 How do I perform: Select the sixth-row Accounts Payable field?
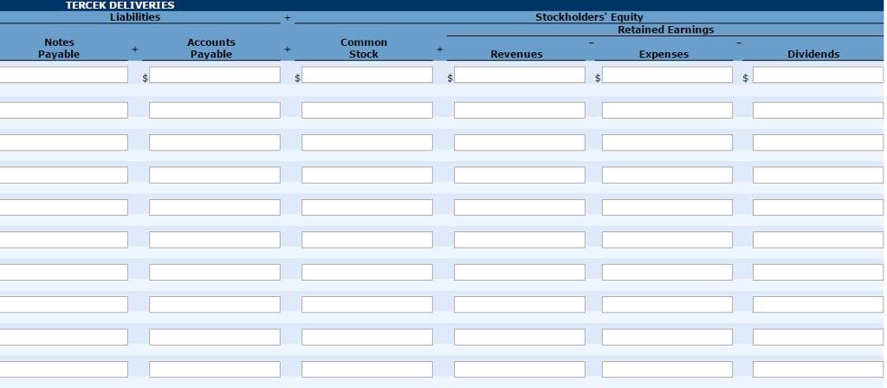pos(215,240)
